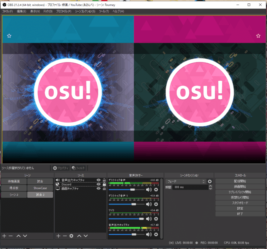
Task: Switch to 待機画面 scene
Action: [14, 181]
